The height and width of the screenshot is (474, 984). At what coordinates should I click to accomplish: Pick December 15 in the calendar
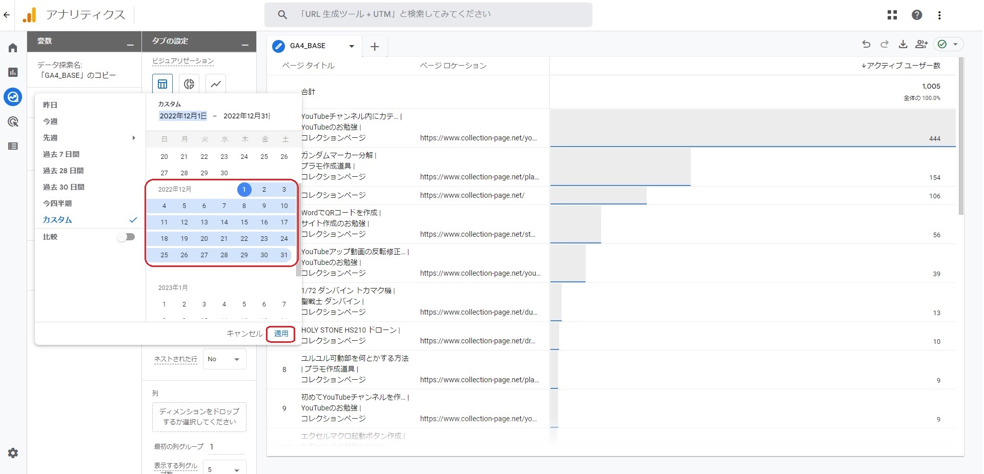pos(244,222)
